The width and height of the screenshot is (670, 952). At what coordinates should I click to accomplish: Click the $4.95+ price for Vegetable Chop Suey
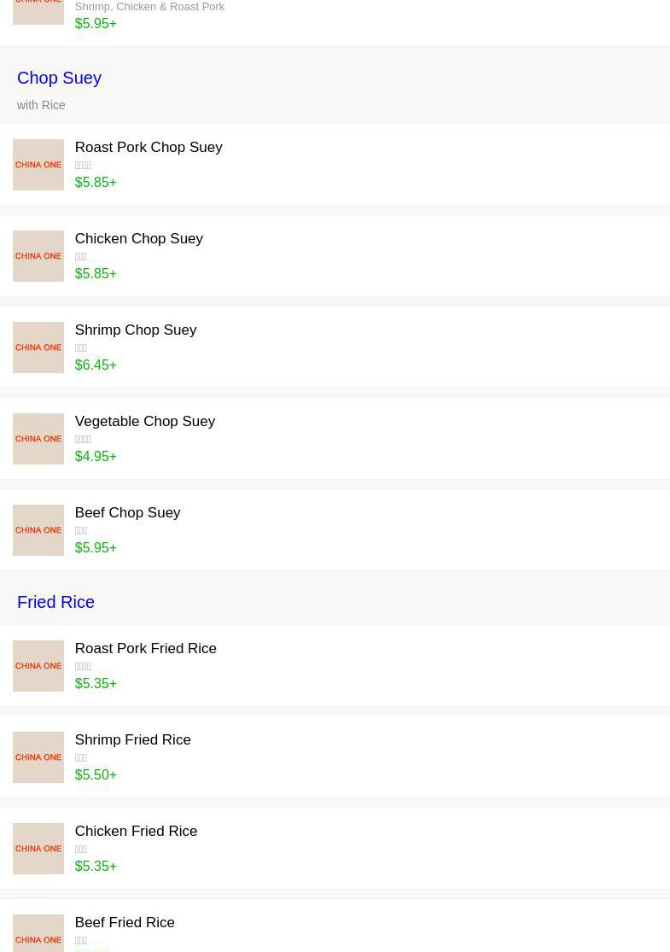click(96, 456)
